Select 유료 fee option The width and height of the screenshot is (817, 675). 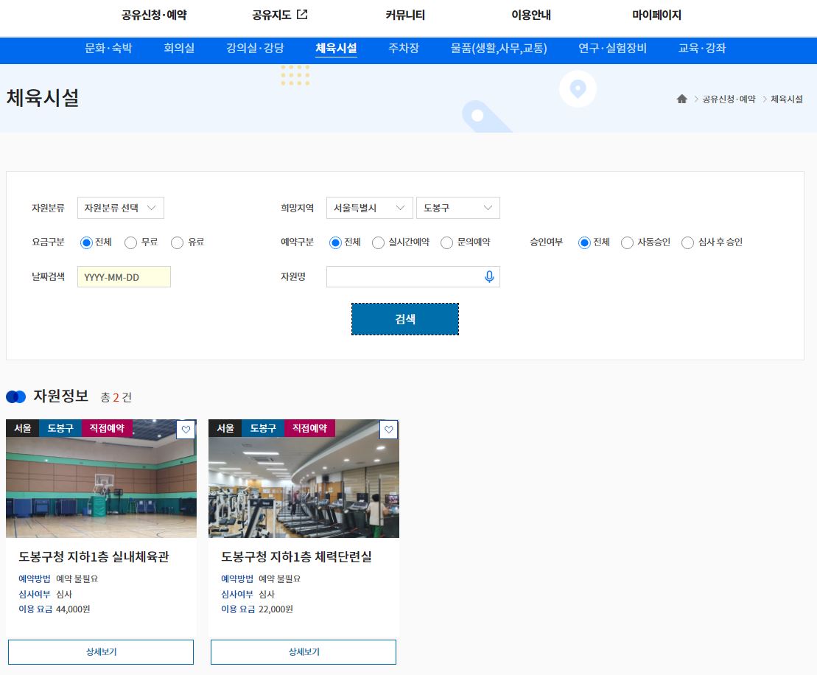pos(177,242)
